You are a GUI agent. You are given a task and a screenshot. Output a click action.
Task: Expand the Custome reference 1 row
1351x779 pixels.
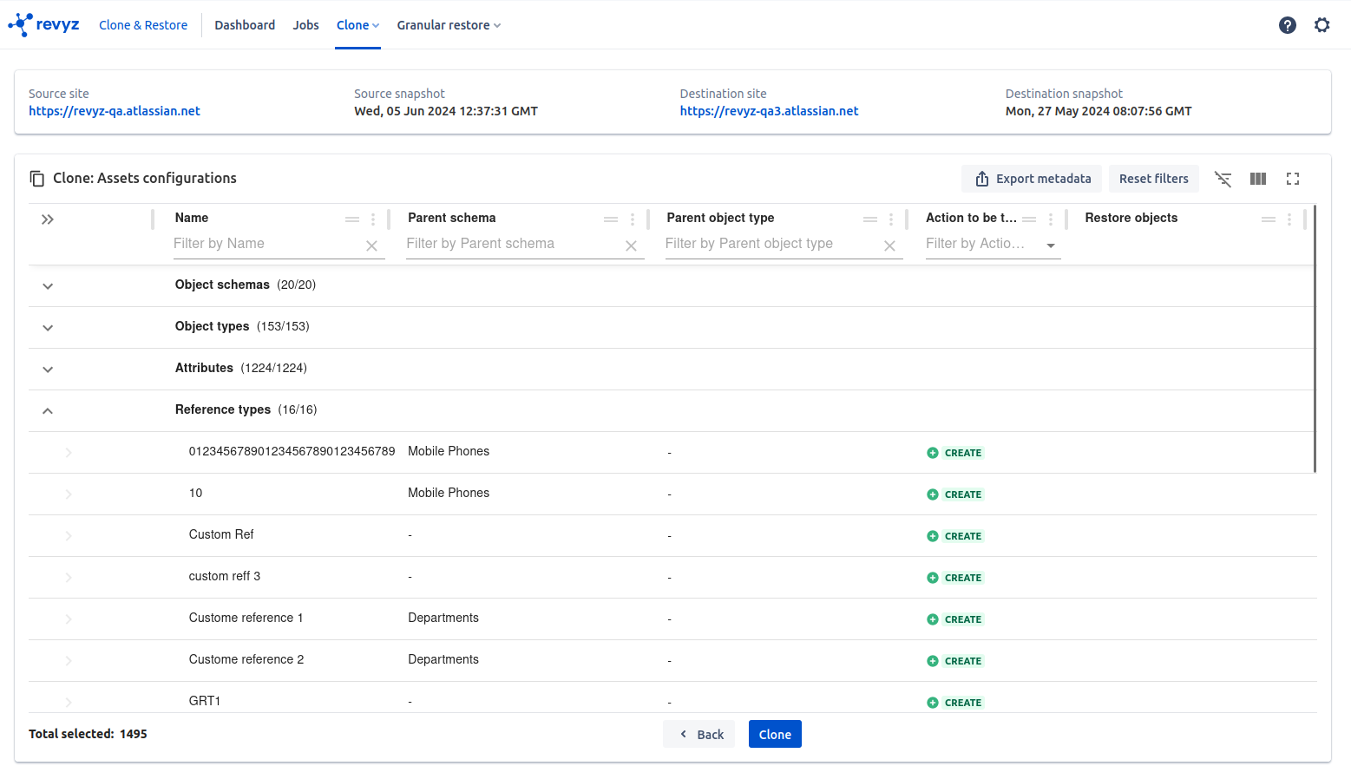click(x=69, y=619)
